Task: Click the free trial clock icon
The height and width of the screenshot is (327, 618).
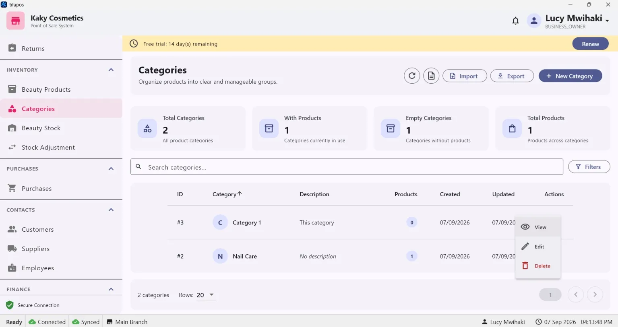Action: tap(134, 43)
